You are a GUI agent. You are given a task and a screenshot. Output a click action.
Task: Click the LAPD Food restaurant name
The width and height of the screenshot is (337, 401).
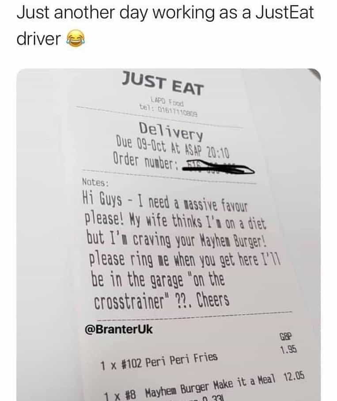click(167, 102)
